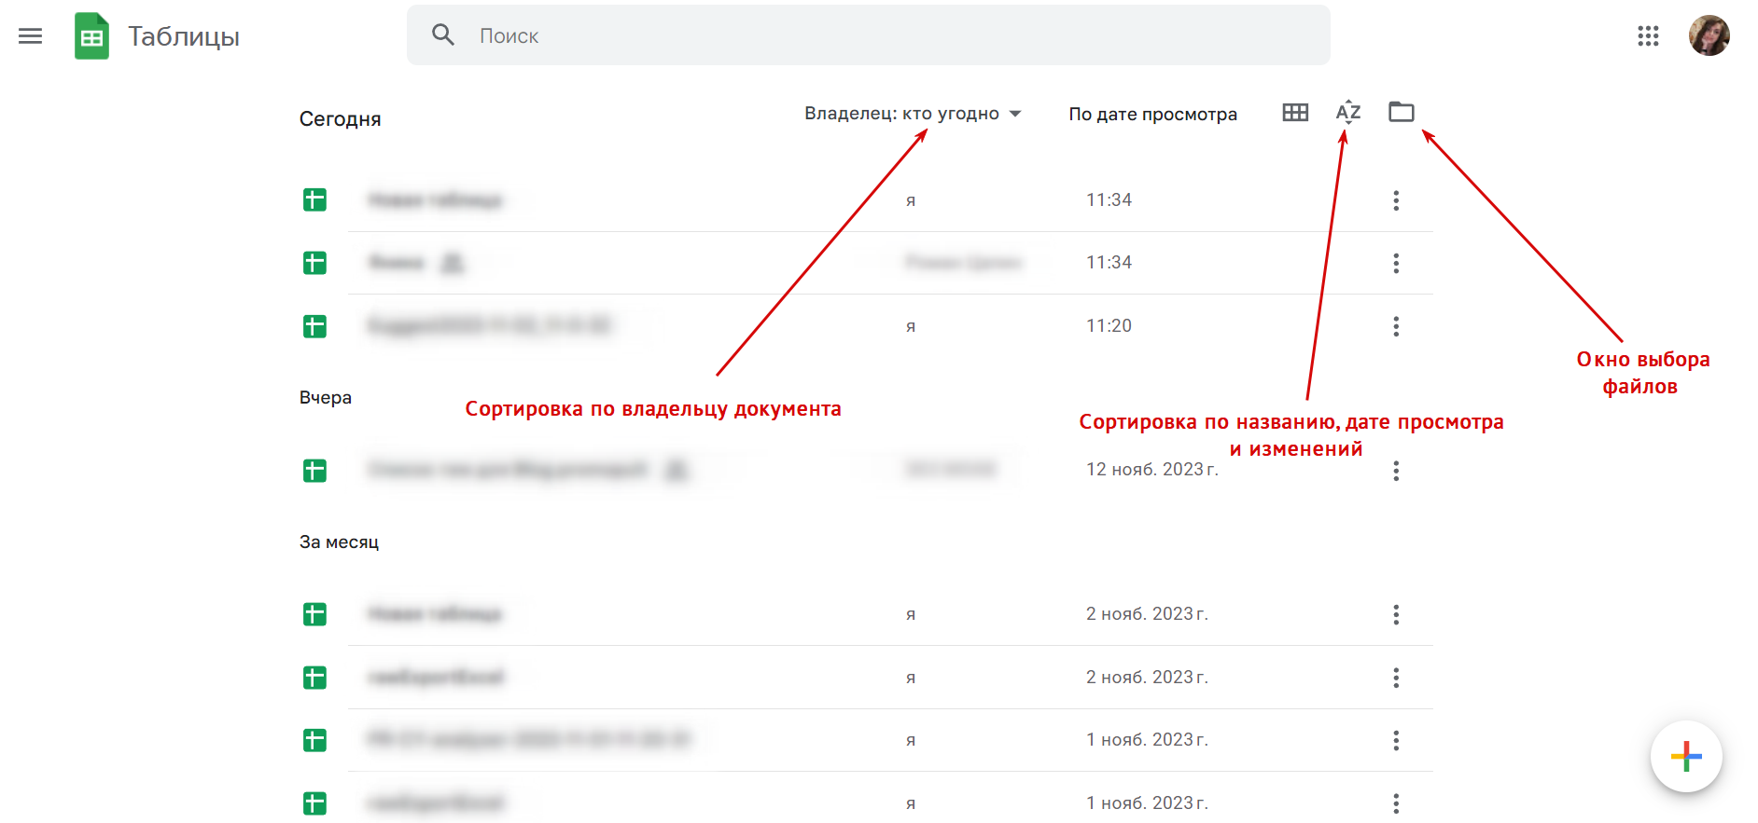Click the search magnifier icon
This screenshot has width=1758, height=823.
[x=443, y=35]
